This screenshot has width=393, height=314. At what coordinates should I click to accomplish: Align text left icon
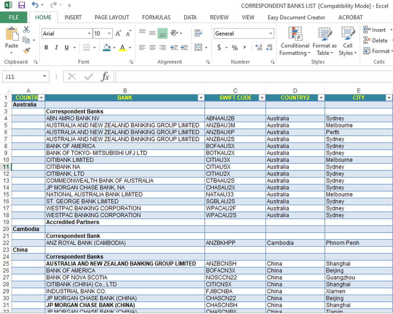[142, 48]
